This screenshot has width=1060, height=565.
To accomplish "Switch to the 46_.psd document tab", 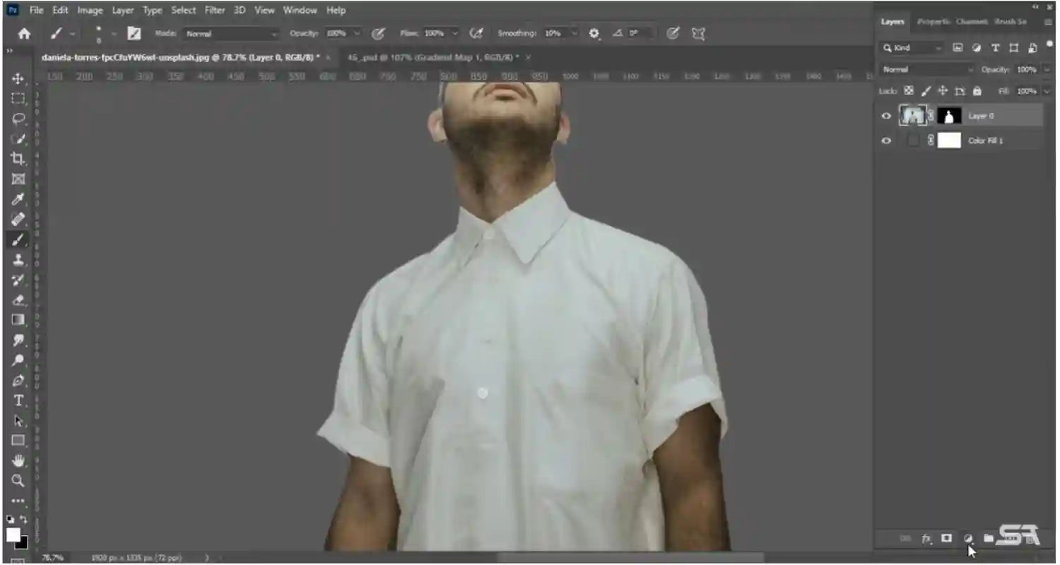I will pyautogui.click(x=433, y=56).
